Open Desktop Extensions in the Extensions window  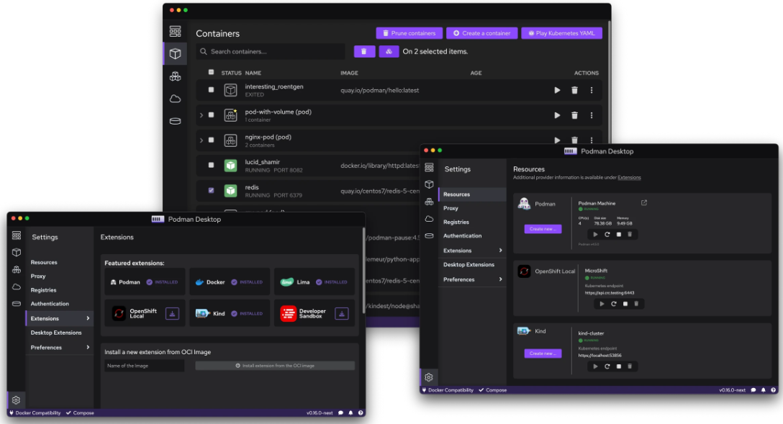pos(56,333)
